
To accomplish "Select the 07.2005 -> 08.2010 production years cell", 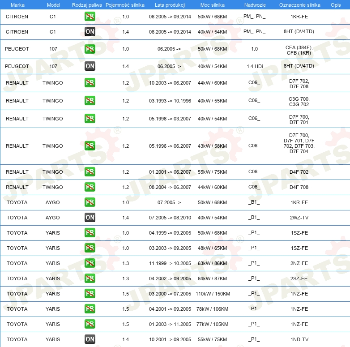I will coord(170,218).
